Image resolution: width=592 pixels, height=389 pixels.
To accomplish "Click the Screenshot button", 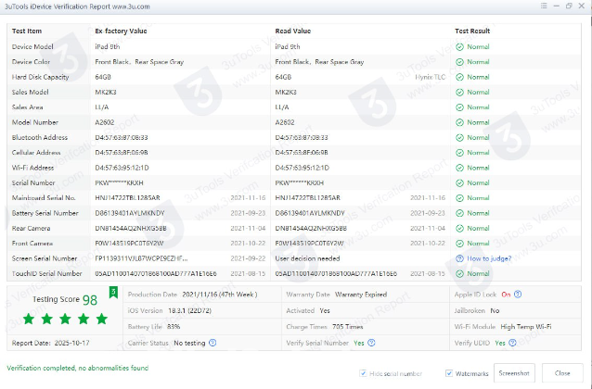I will [513, 372].
